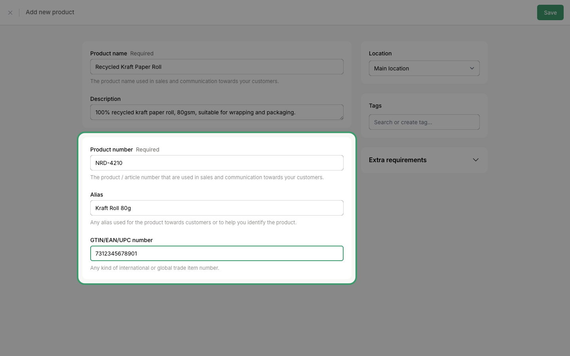570x356 pixels.
Task: Click the Extra requirements chevron icon
Action: 476,160
